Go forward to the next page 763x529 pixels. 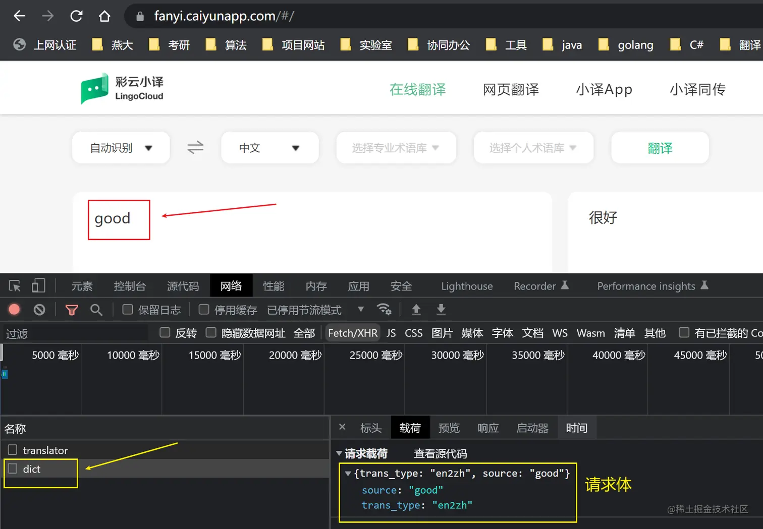coord(48,16)
